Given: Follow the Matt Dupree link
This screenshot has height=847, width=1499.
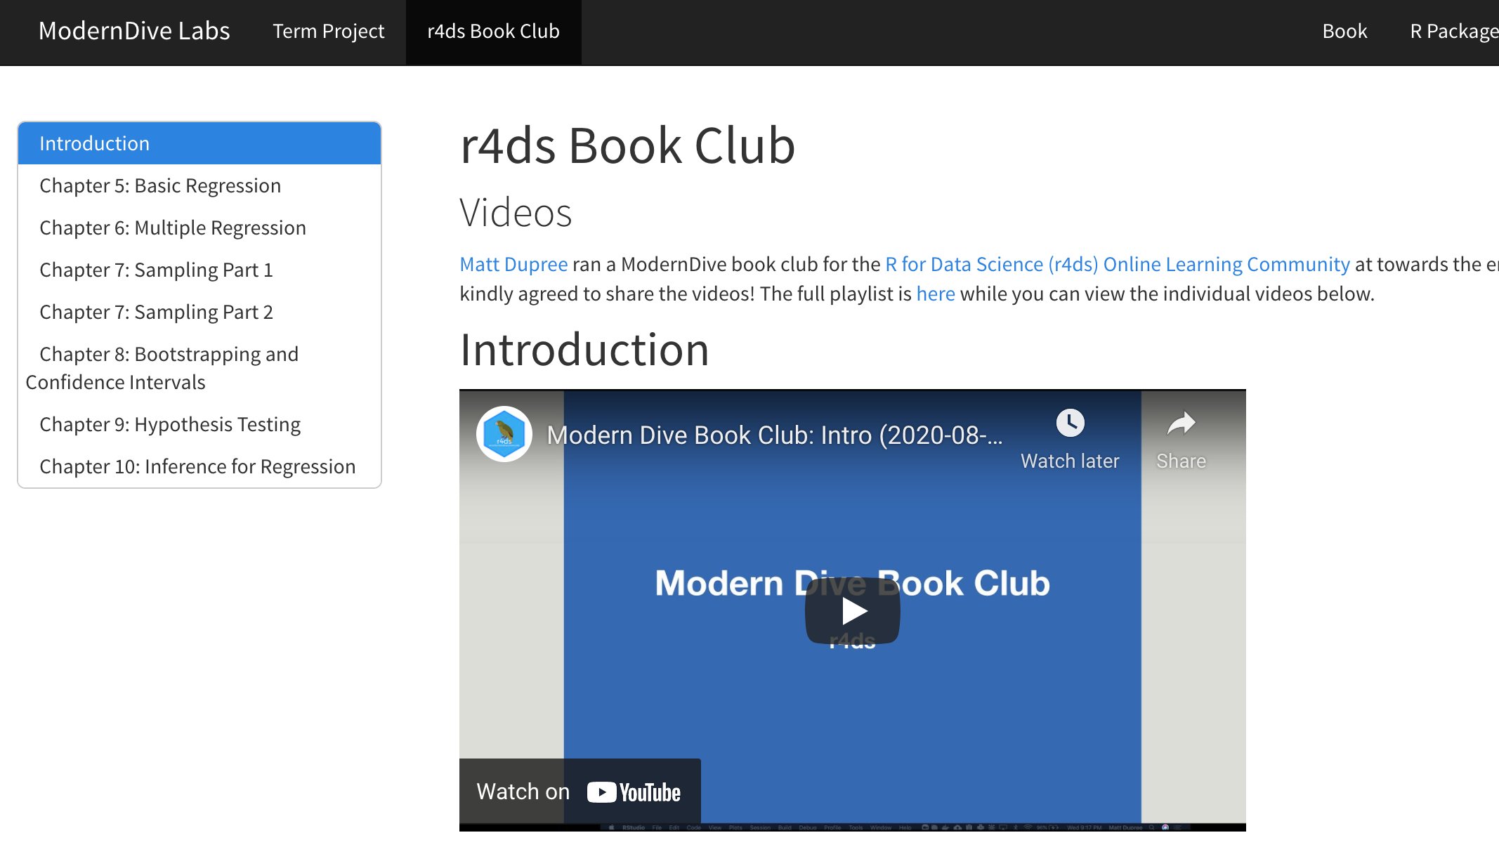Looking at the screenshot, I should coord(513,264).
